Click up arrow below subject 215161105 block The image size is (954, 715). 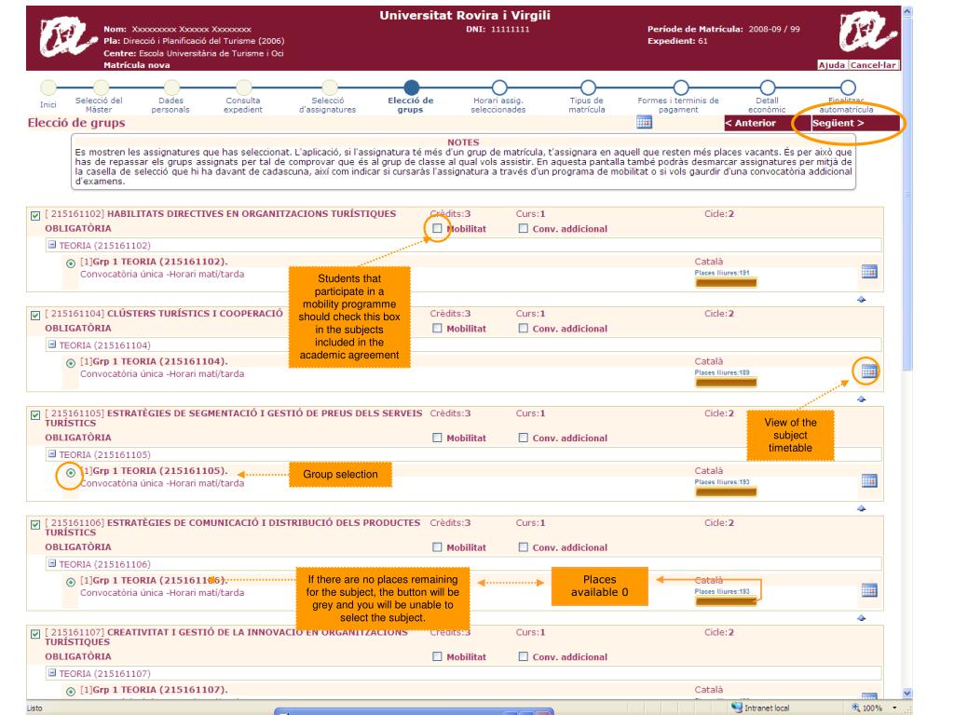[861, 508]
